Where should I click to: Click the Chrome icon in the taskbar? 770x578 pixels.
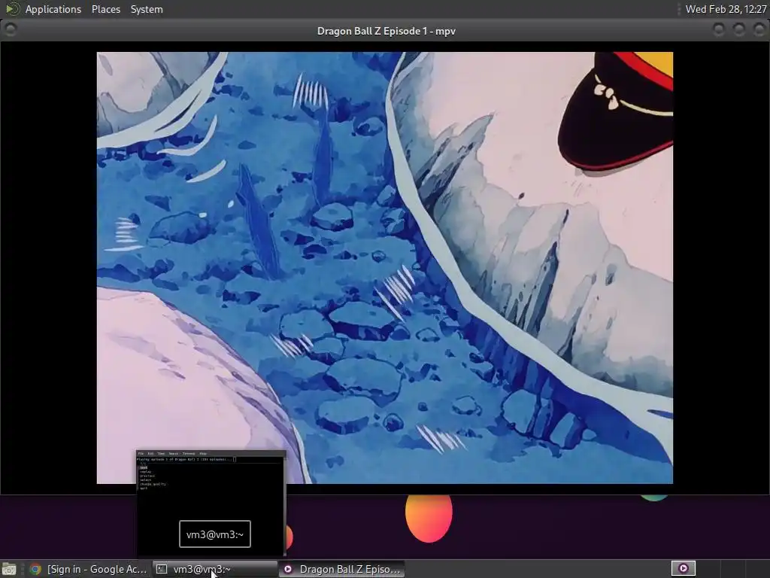click(x=35, y=569)
